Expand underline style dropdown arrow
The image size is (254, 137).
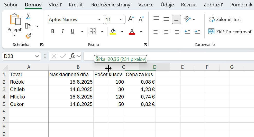82,32
